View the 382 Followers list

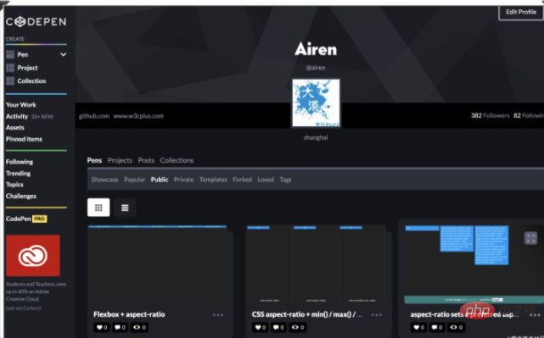(490, 115)
